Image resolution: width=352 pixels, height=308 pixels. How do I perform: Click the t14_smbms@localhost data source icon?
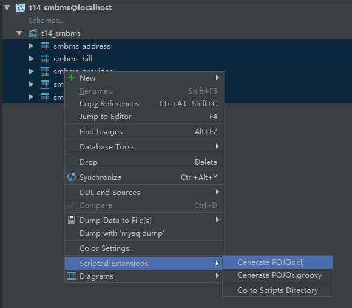21,8
